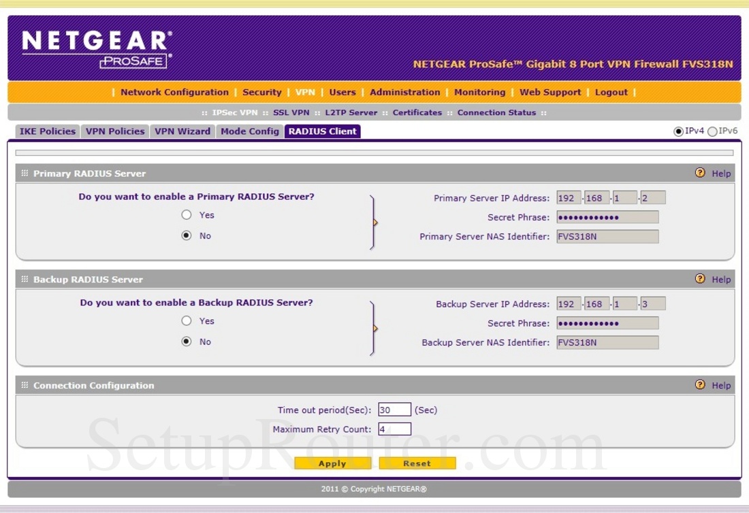749x513 pixels.
Task: Open the Security menu
Action: coord(261,92)
